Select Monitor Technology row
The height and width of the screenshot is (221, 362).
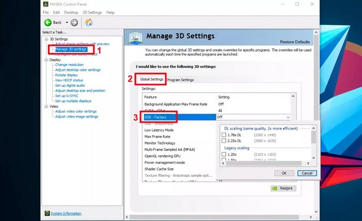[180, 143]
